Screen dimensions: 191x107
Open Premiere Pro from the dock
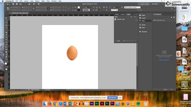tap(112, 103)
